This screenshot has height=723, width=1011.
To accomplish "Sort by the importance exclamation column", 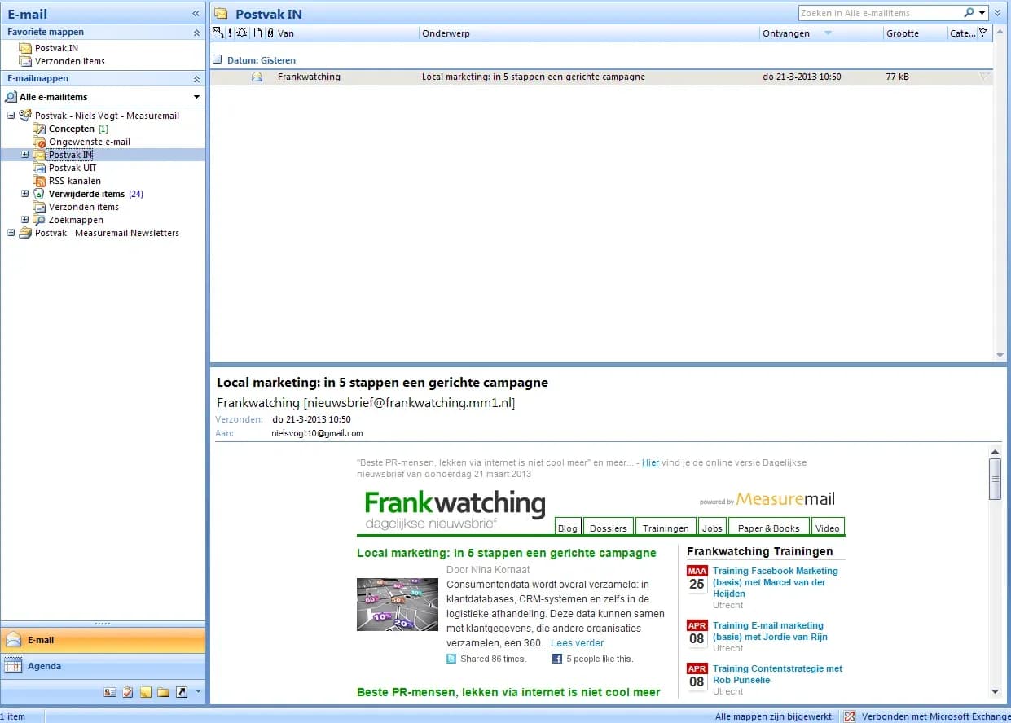I will 231,33.
